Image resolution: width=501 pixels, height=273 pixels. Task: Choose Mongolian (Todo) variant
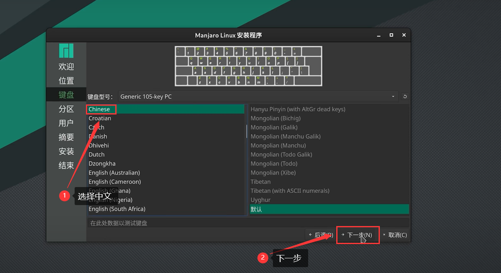330,164
